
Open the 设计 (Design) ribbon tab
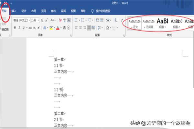coord(24,11)
